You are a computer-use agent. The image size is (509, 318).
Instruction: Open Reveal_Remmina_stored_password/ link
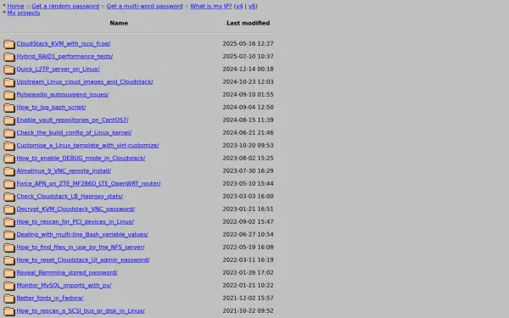(x=67, y=272)
